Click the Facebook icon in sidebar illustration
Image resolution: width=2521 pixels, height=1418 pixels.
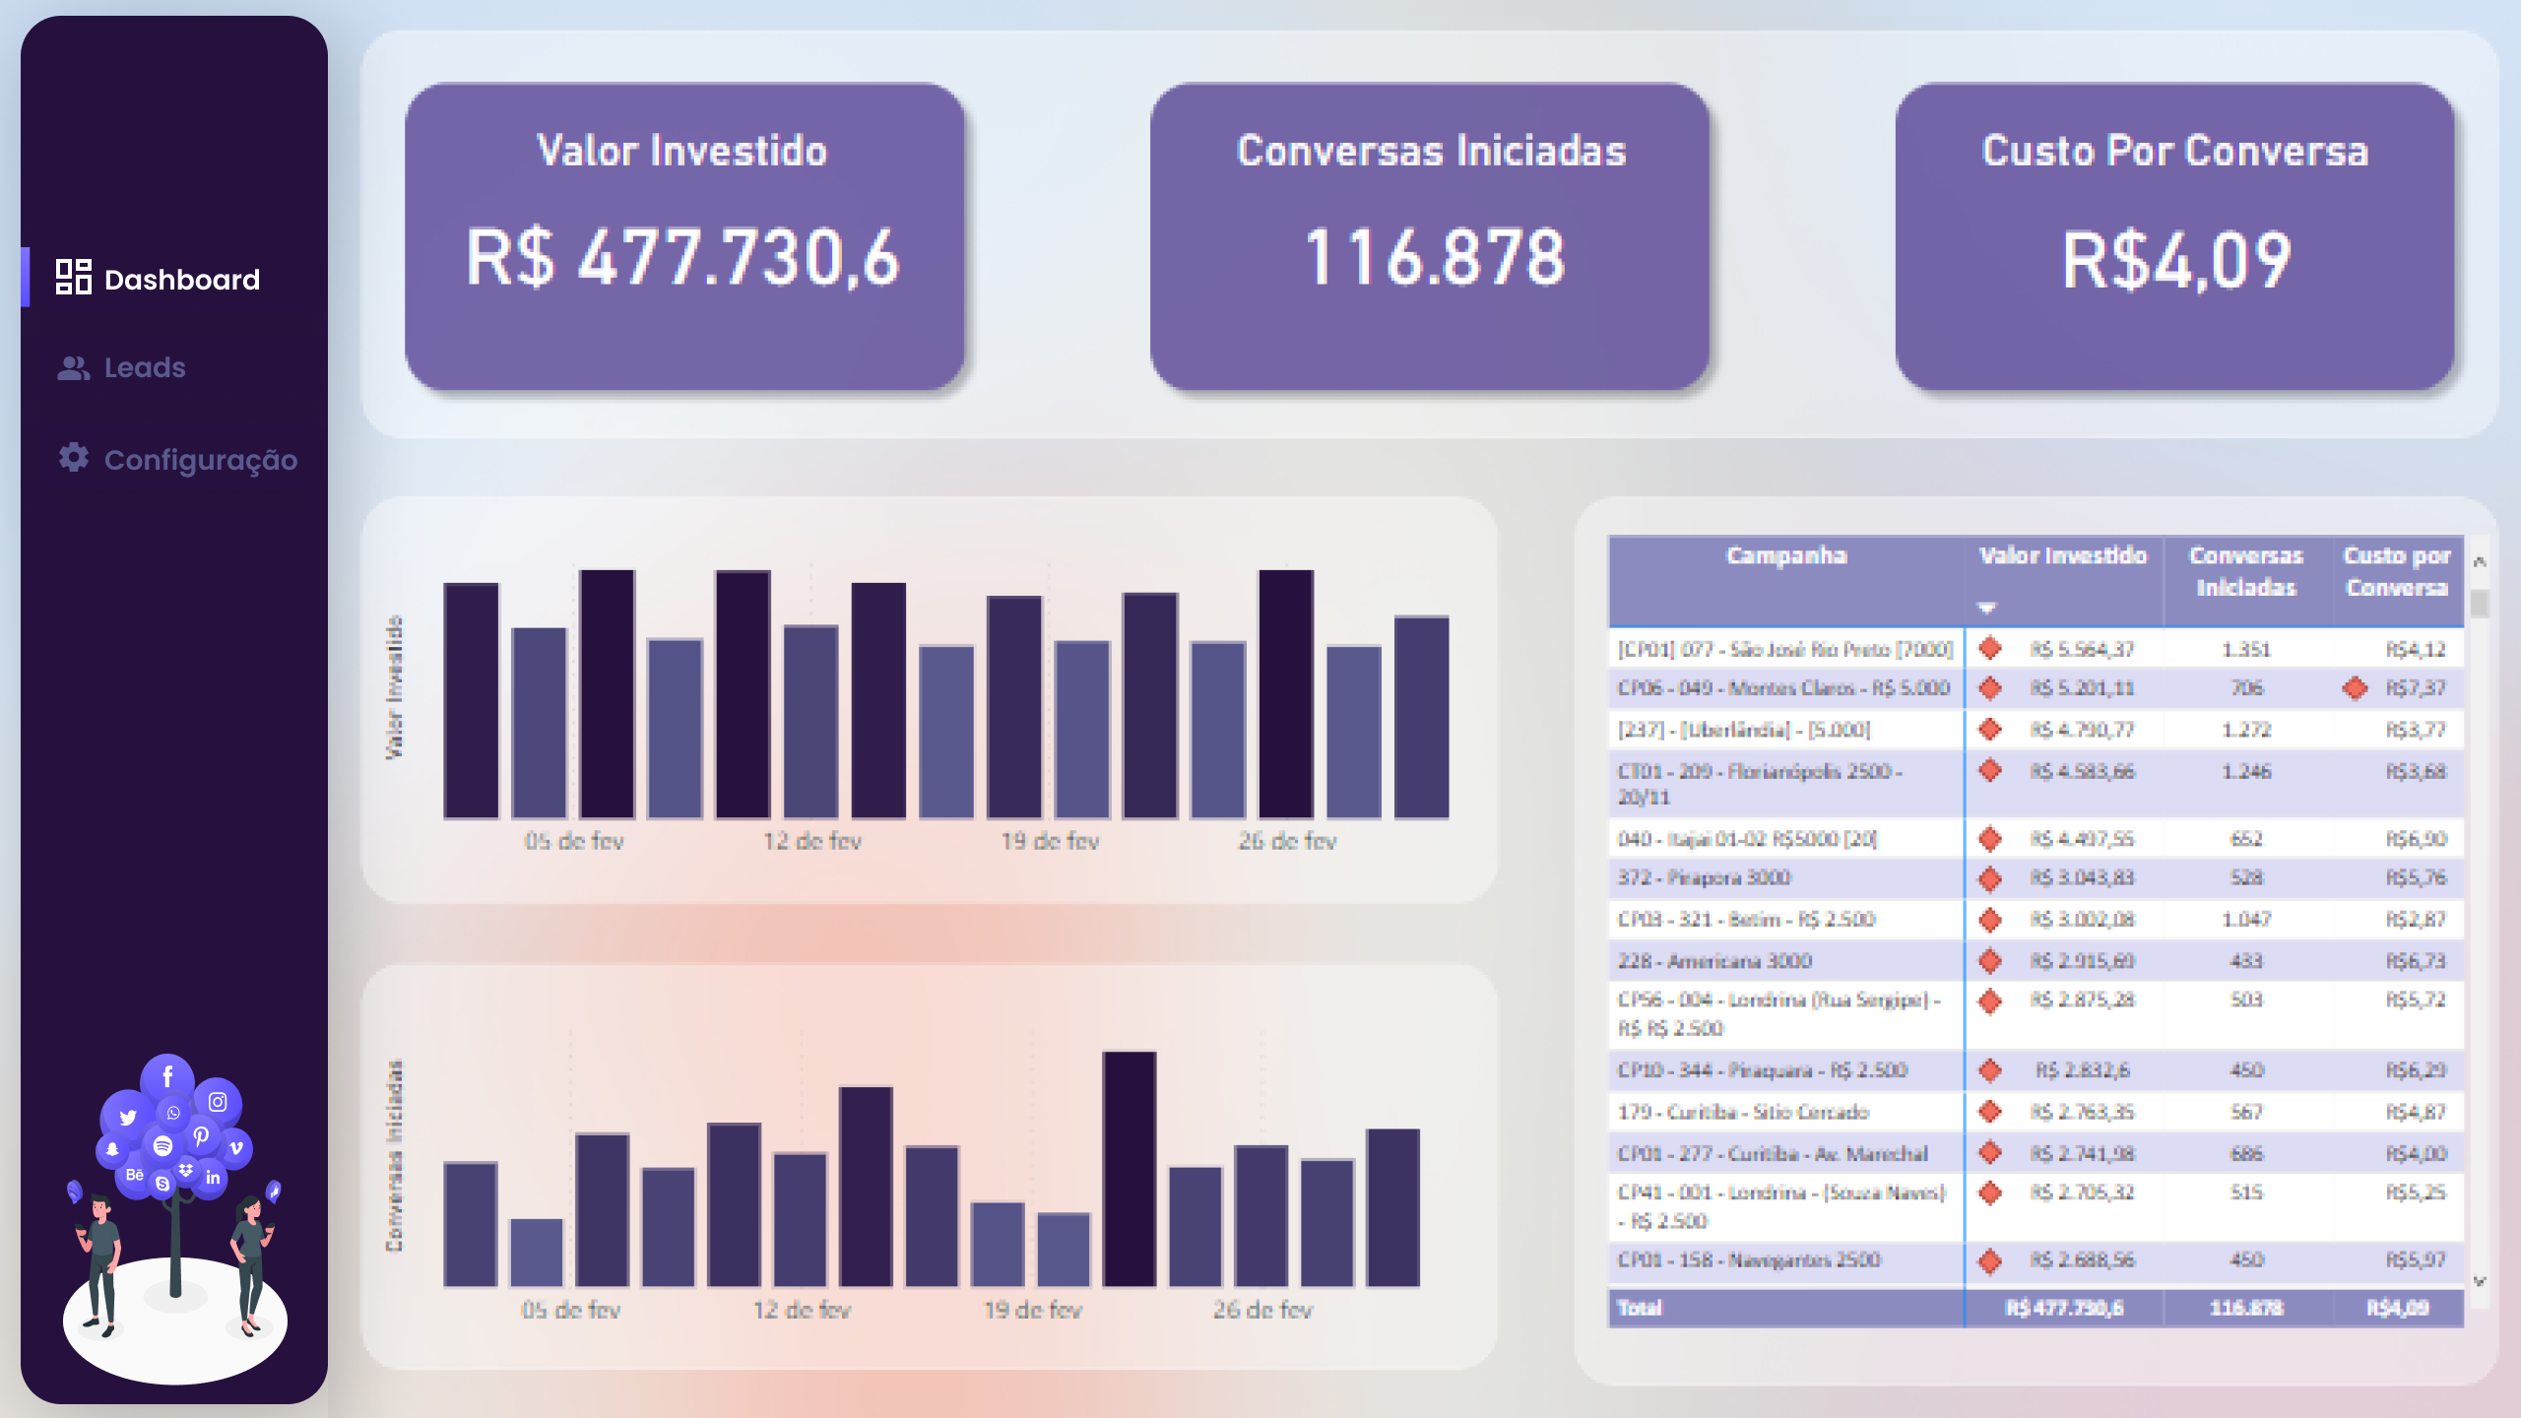167,1076
